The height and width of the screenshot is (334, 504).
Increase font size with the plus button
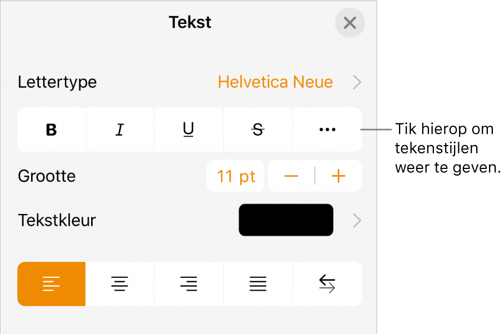click(338, 176)
